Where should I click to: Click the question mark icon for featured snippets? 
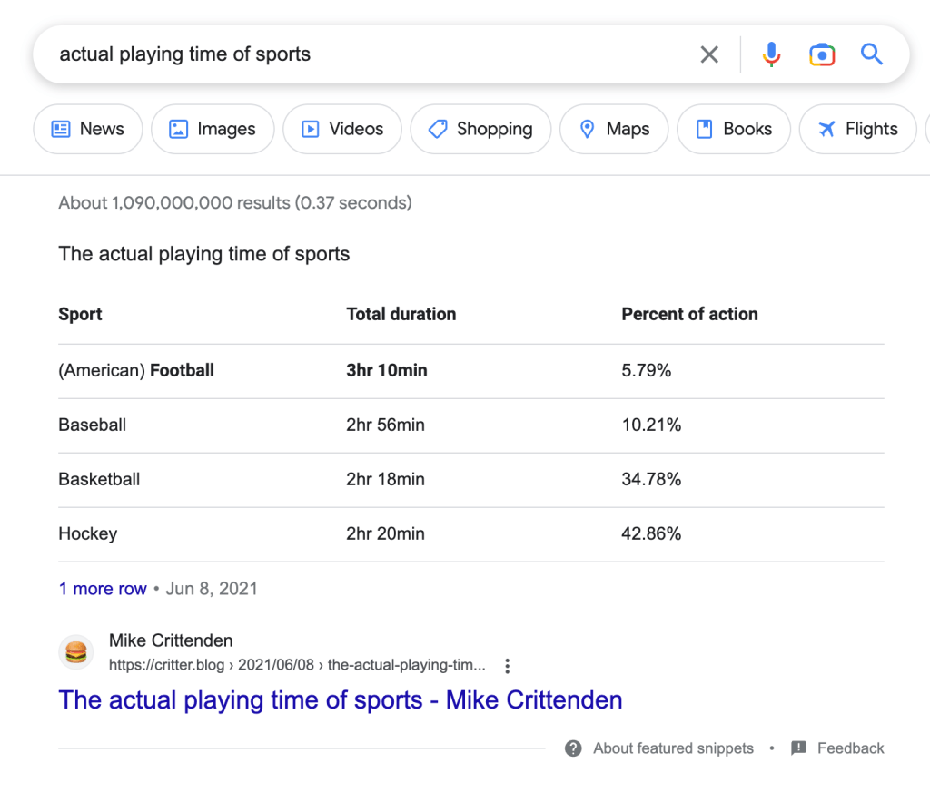[573, 748]
